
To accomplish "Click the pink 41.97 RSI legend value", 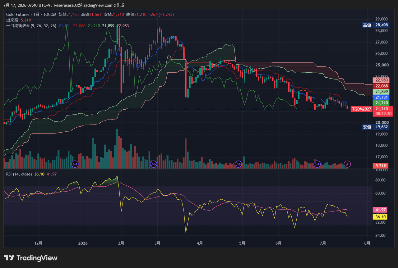I will pos(52,174).
